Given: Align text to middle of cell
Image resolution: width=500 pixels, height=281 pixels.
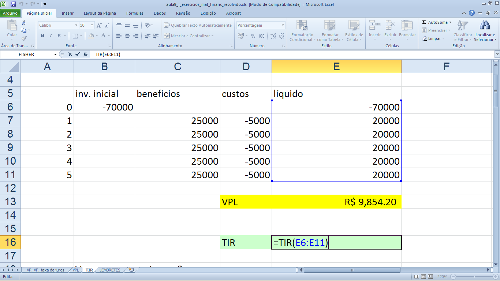Looking at the screenshot, I should [127, 25].
